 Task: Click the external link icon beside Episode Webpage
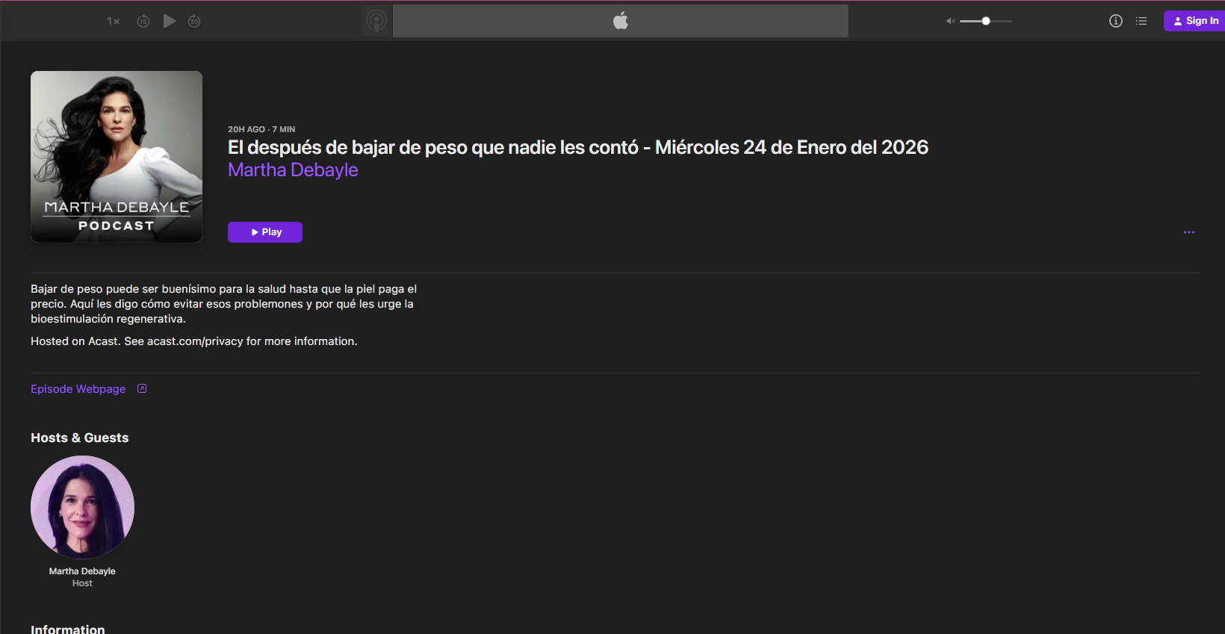(x=142, y=388)
